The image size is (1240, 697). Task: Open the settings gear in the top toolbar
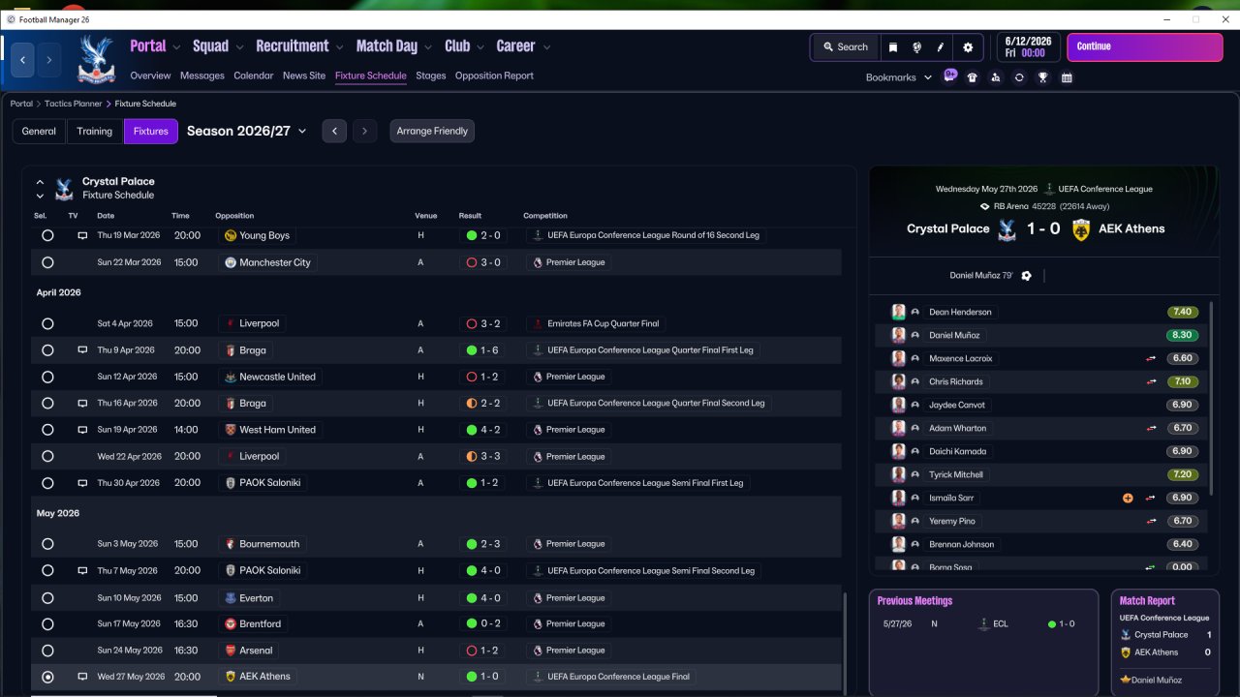point(968,46)
